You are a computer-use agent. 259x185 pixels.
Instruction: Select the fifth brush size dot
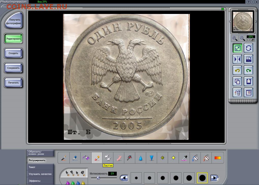pyautogui.click(x=189, y=178)
